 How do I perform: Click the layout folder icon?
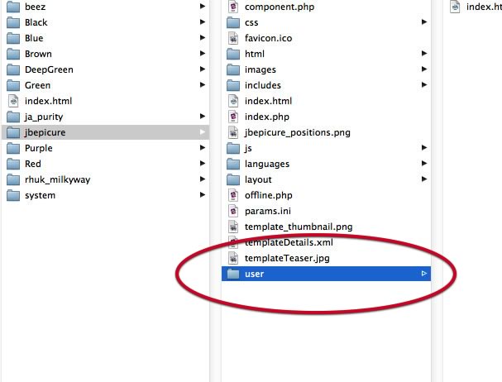pos(233,179)
